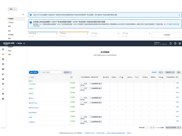Click the info icon on the blue-topped metric card
Image resolution: width=182 pixels, height=136 pixels.
[35, 33]
